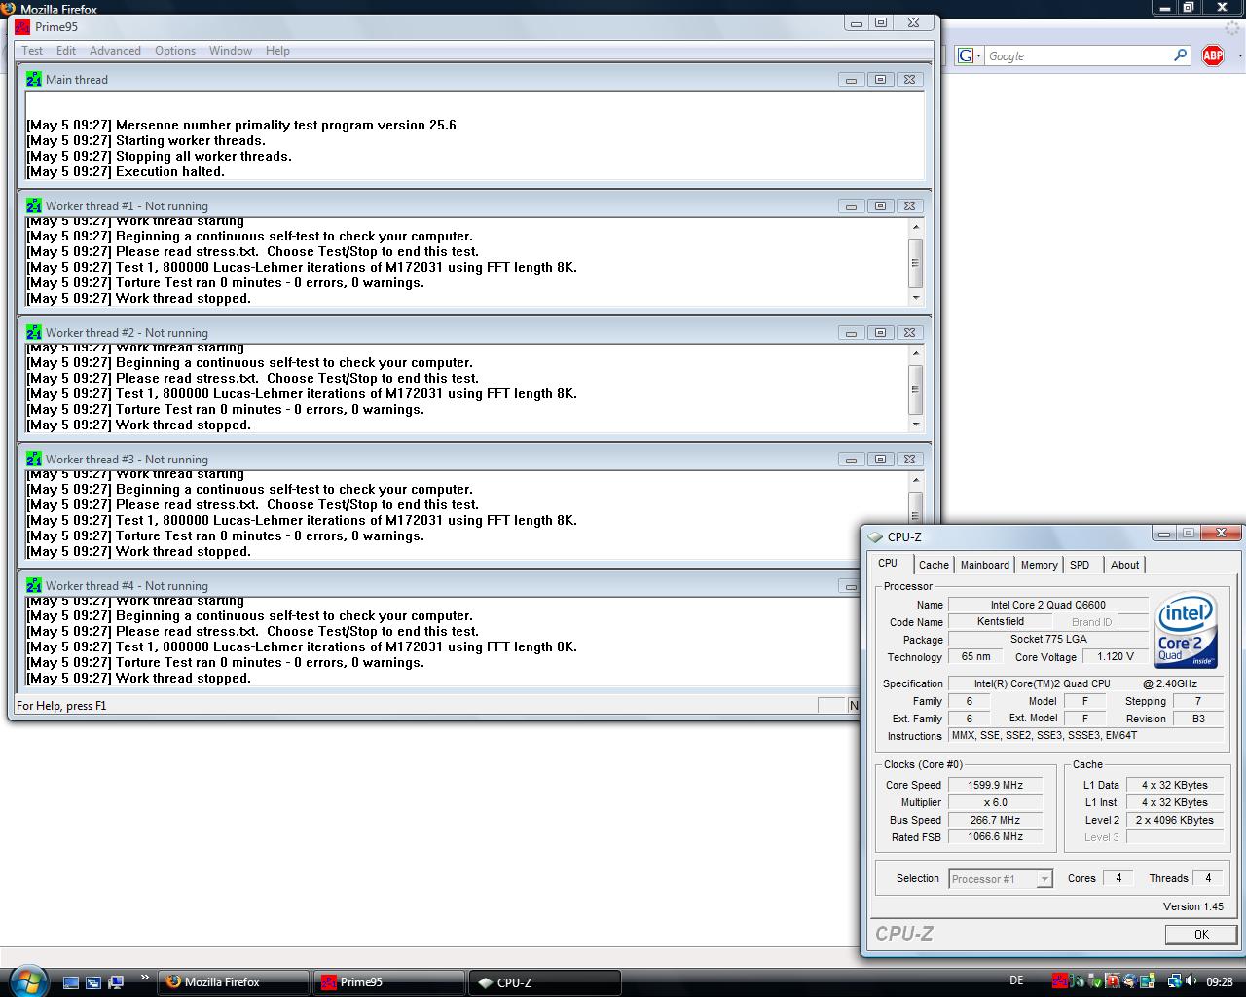Viewport: 1246px width, 997px height.
Task: Open the Options menu in Prime95
Action: tap(175, 51)
